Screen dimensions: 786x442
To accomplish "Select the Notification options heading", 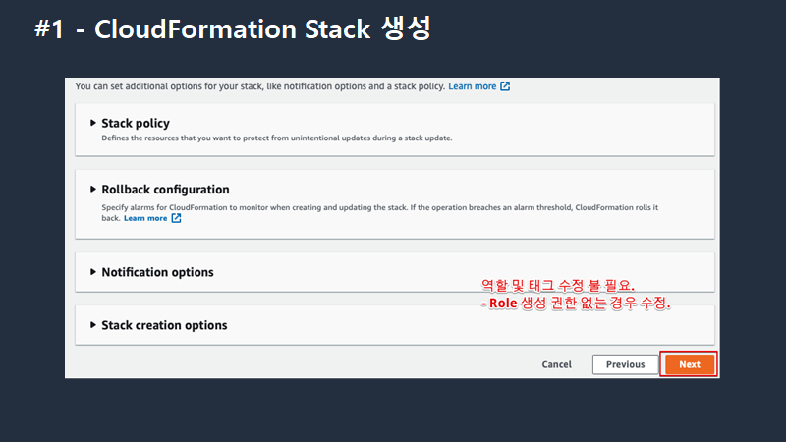I will coord(157,272).
